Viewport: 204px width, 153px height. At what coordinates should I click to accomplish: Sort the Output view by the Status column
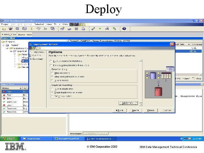coord(12,88)
